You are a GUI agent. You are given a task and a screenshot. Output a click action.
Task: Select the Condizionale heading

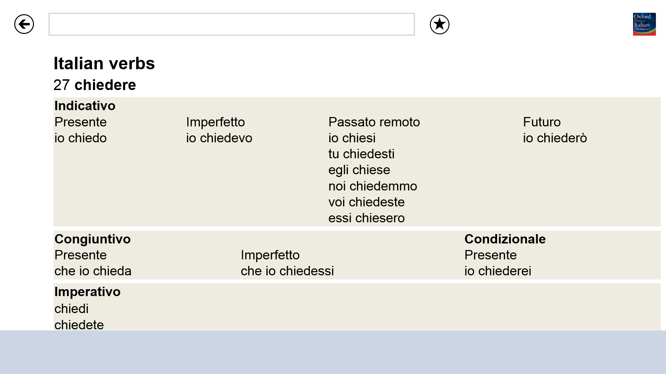[505, 239]
